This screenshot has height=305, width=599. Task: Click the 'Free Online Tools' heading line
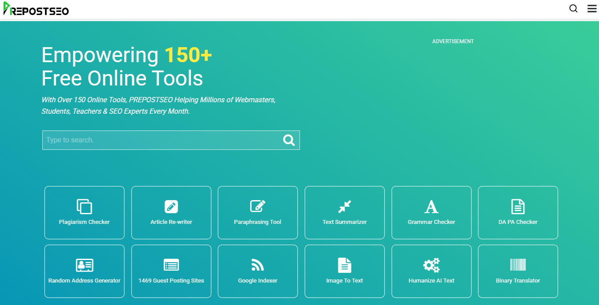(122, 78)
